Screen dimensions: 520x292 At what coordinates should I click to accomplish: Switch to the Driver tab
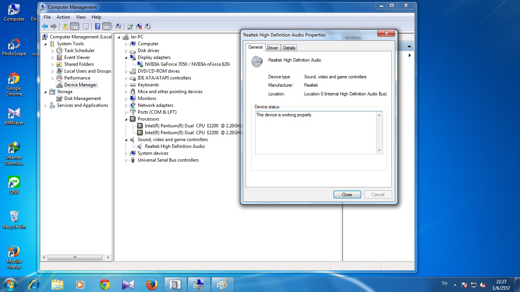273,48
